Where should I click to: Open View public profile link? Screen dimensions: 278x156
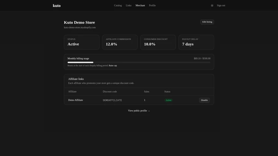pyautogui.click(x=139, y=111)
